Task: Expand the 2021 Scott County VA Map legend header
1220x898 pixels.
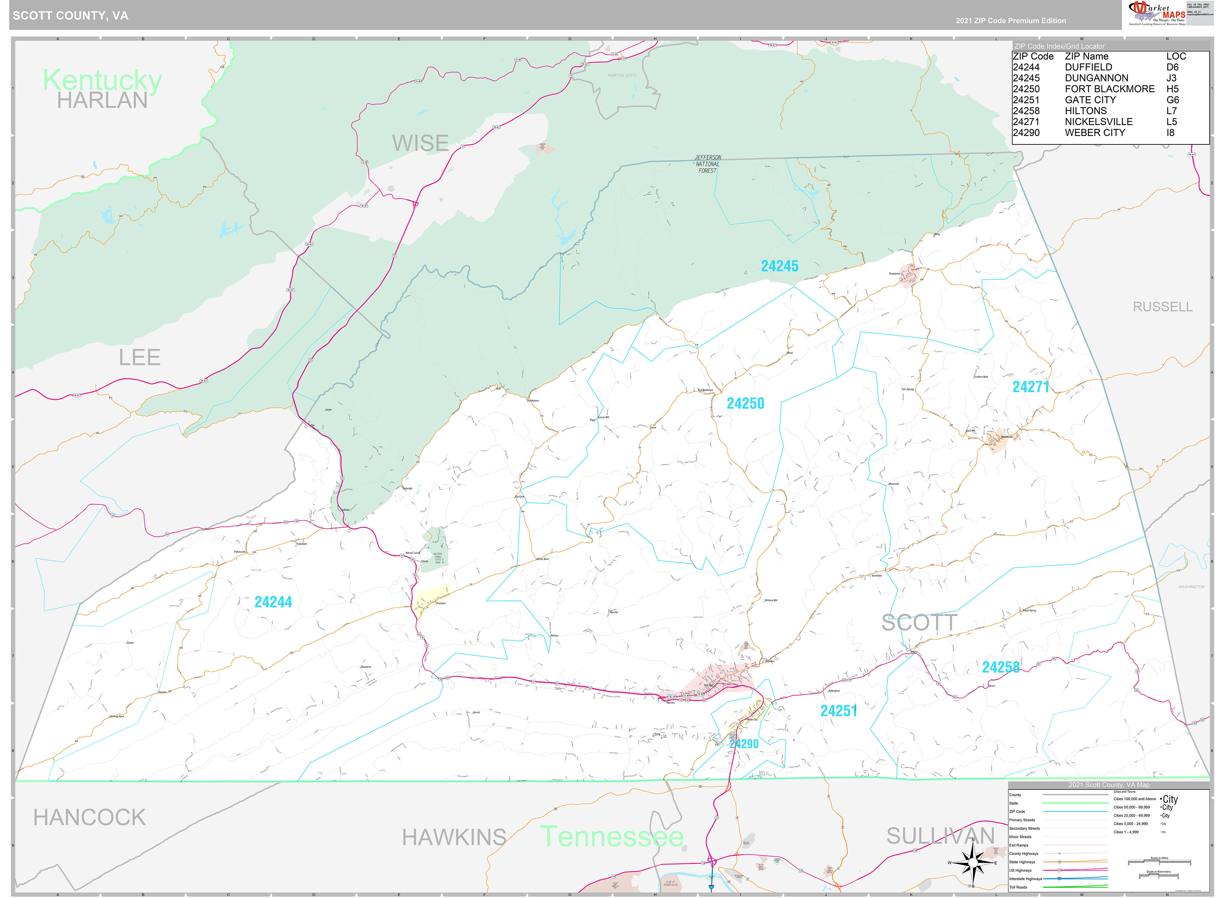Action: point(1109,785)
